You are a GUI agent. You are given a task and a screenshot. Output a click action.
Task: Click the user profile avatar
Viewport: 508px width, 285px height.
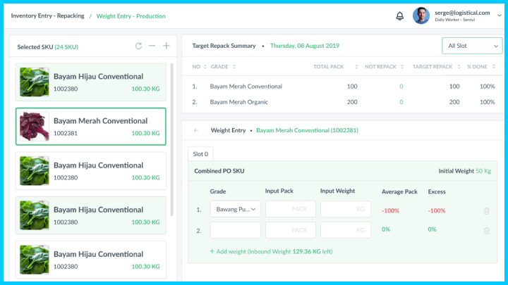pyautogui.click(x=421, y=15)
